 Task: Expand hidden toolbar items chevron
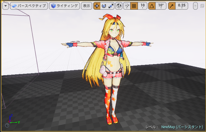pos(195,6)
